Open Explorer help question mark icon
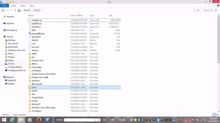This screenshot has width=220, height=123. 218,5
